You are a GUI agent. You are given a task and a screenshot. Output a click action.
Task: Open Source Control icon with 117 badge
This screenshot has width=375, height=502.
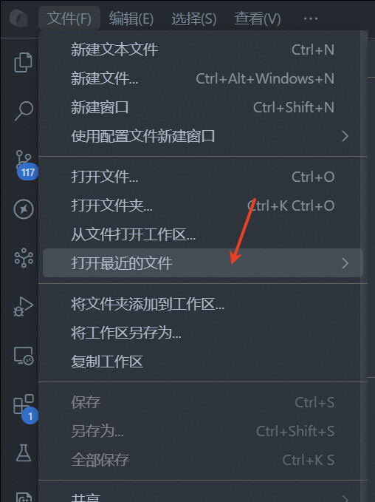24,160
